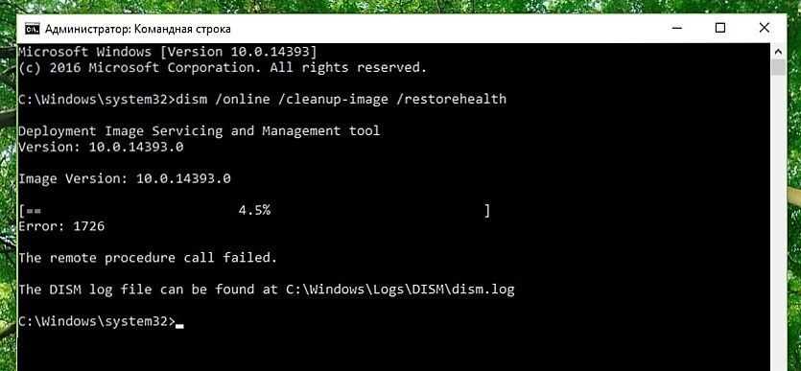The image size is (801, 371).
Task: Open the Command Prompt system menu icon
Action: [x=33, y=29]
